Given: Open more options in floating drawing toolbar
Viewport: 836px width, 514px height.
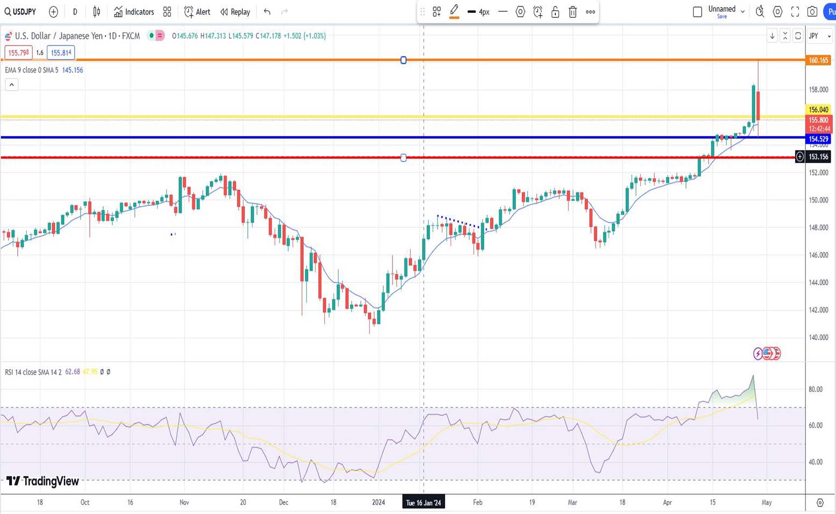Looking at the screenshot, I should point(590,12).
